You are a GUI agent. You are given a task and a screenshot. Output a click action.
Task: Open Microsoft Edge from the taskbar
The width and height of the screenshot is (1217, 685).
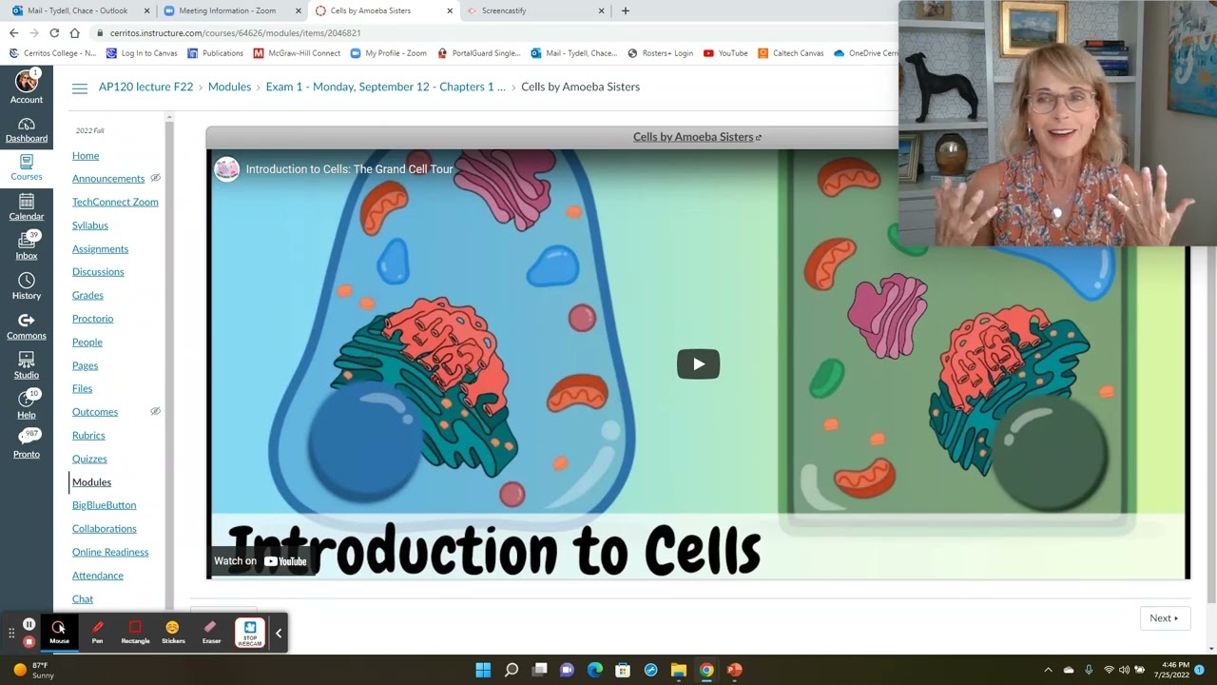pos(595,670)
